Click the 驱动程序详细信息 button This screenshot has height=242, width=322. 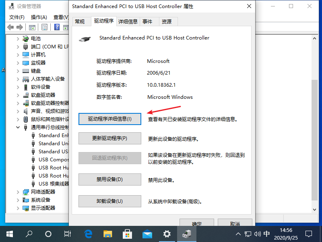(x=109, y=119)
